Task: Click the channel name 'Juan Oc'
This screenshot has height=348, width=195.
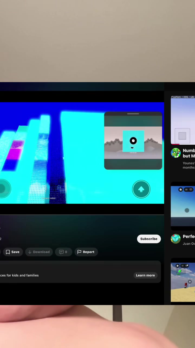Action: coord(189,244)
